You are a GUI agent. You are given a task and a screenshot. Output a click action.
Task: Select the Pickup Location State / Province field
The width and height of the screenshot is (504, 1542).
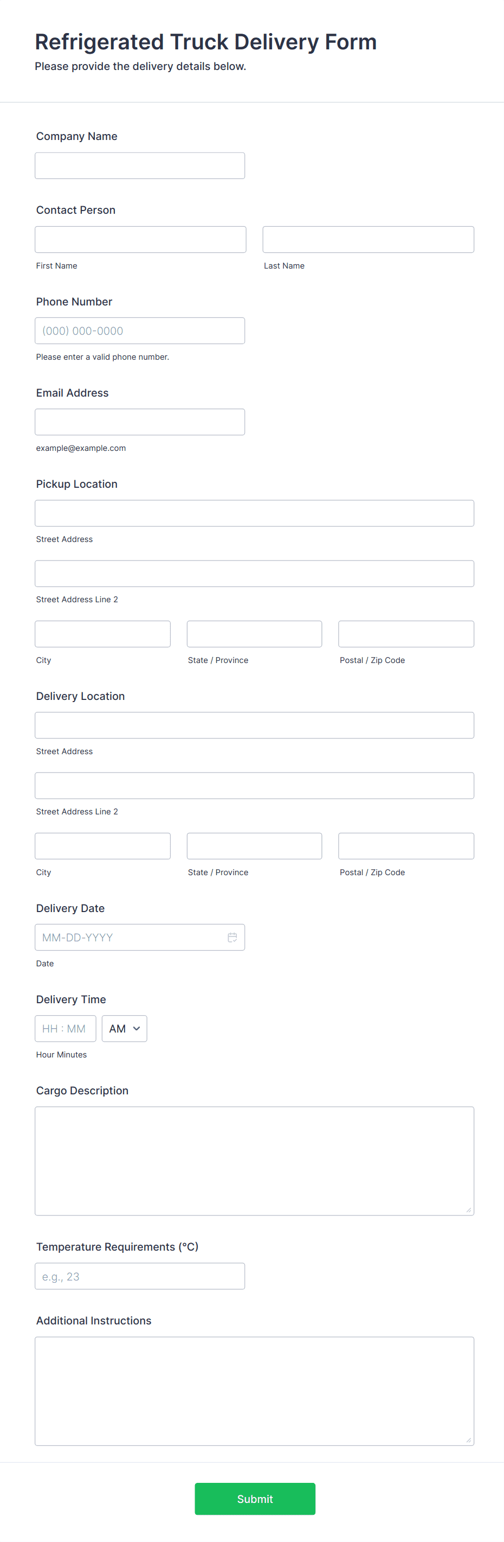tap(254, 634)
